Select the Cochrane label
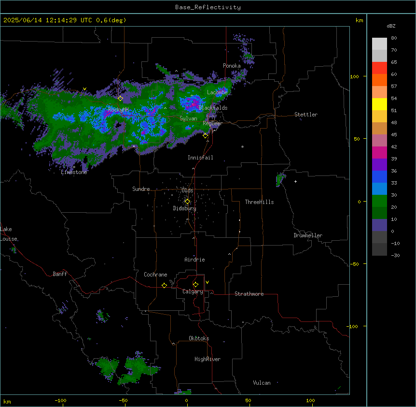The width and height of the screenshot is (416, 407). pyautogui.click(x=155, y=275)
